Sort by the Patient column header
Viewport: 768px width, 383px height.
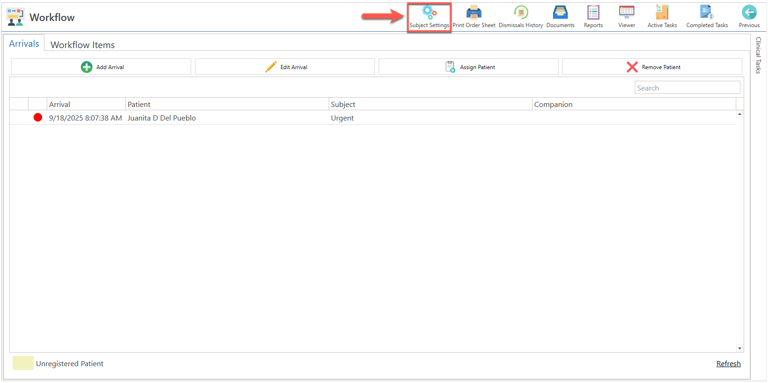click(227, 104)
